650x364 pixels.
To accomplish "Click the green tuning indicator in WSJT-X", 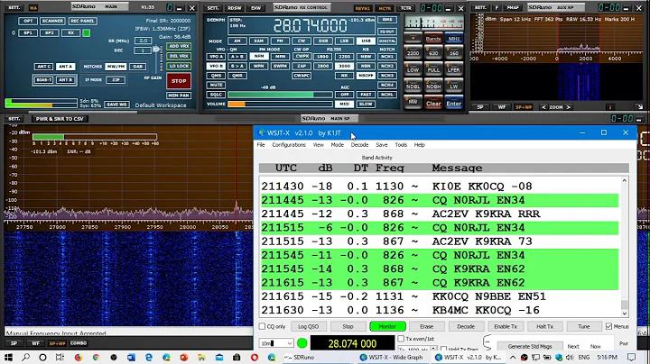I will (302, 343).
